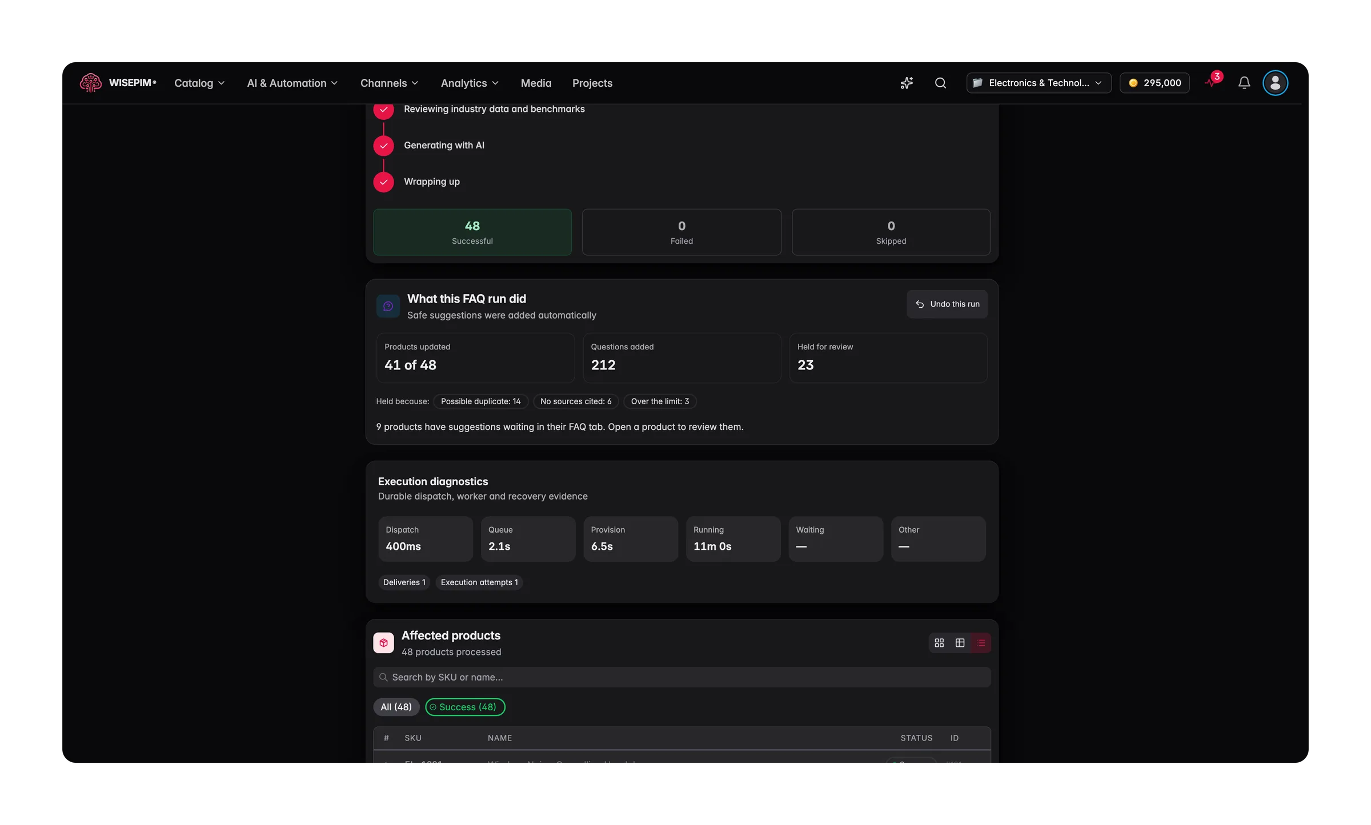Undo this run
The width and height of the screenshot is (1371, 825).
click(947, 304)
